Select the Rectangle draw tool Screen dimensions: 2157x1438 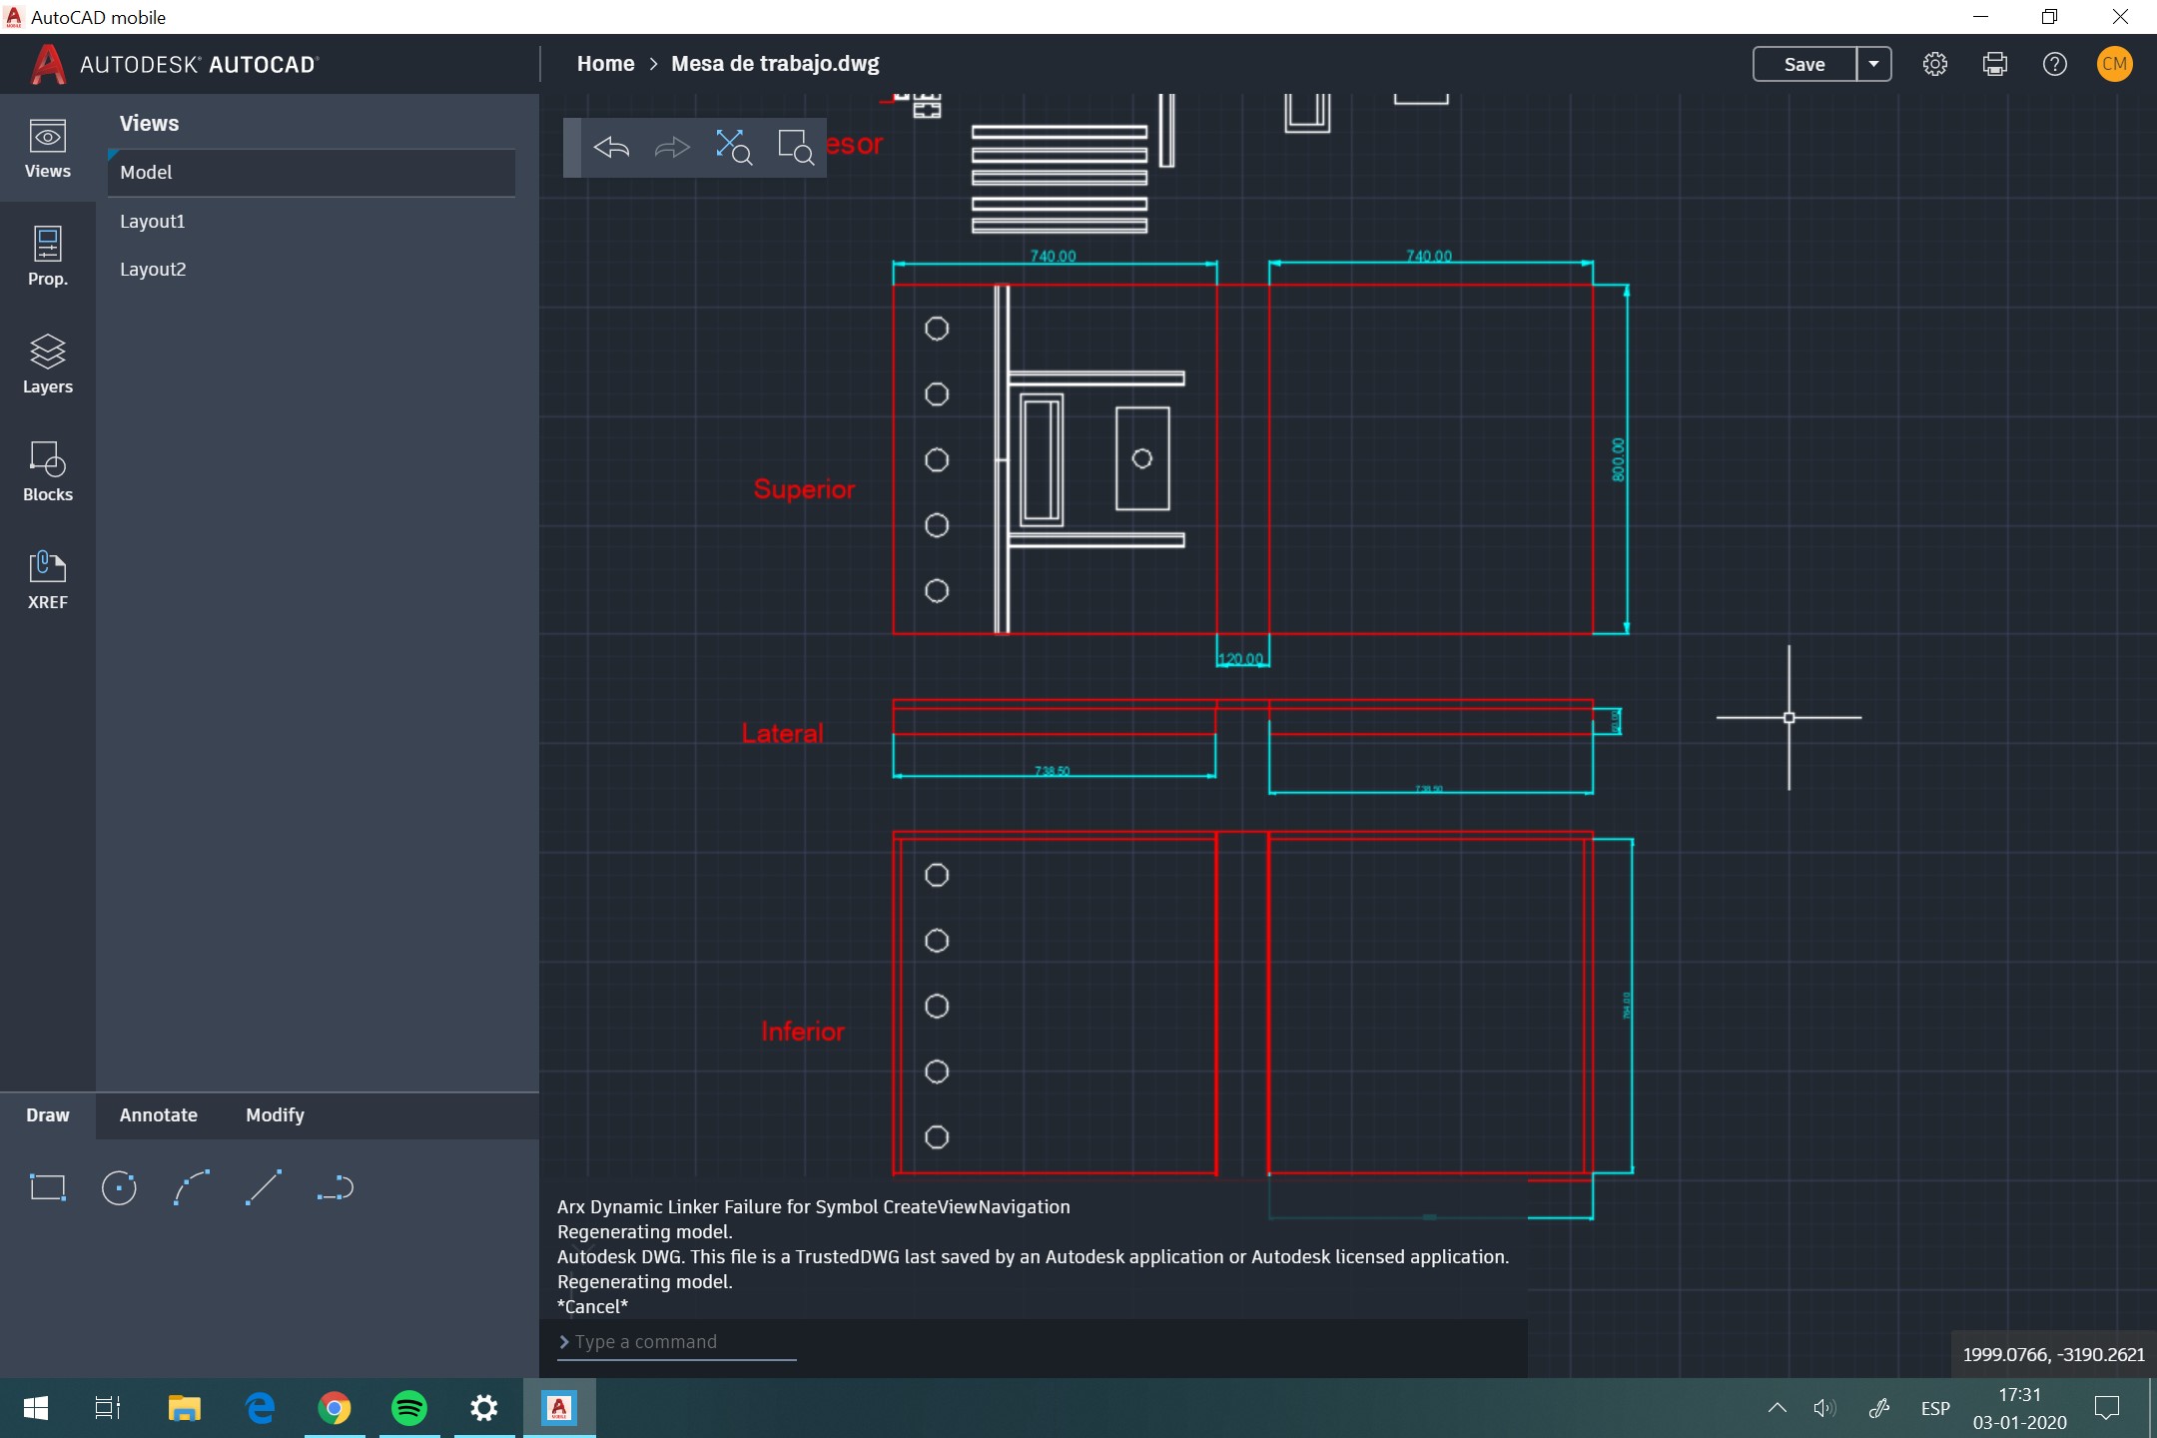48,1187
